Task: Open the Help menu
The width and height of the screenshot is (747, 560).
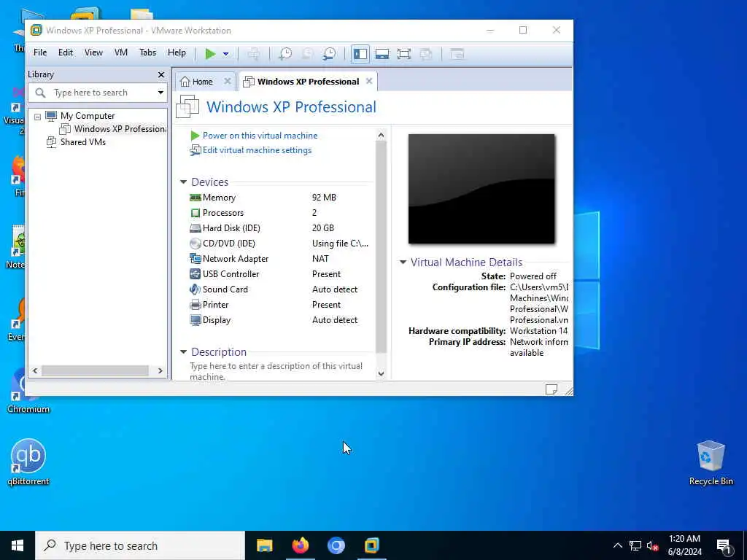Action: [177, 52]
